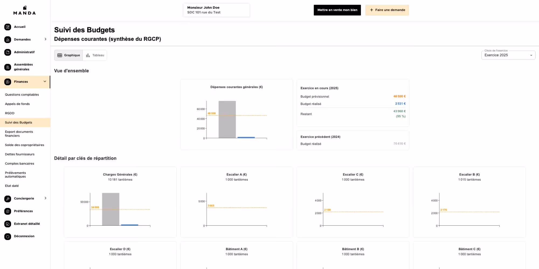Click the Préférences sidebar icon
Viewport: 539px width, 269px height.
click(x=8, y=211)
